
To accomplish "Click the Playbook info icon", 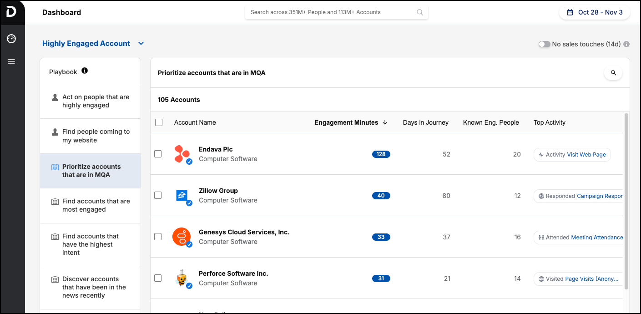I will coord(85,71).
